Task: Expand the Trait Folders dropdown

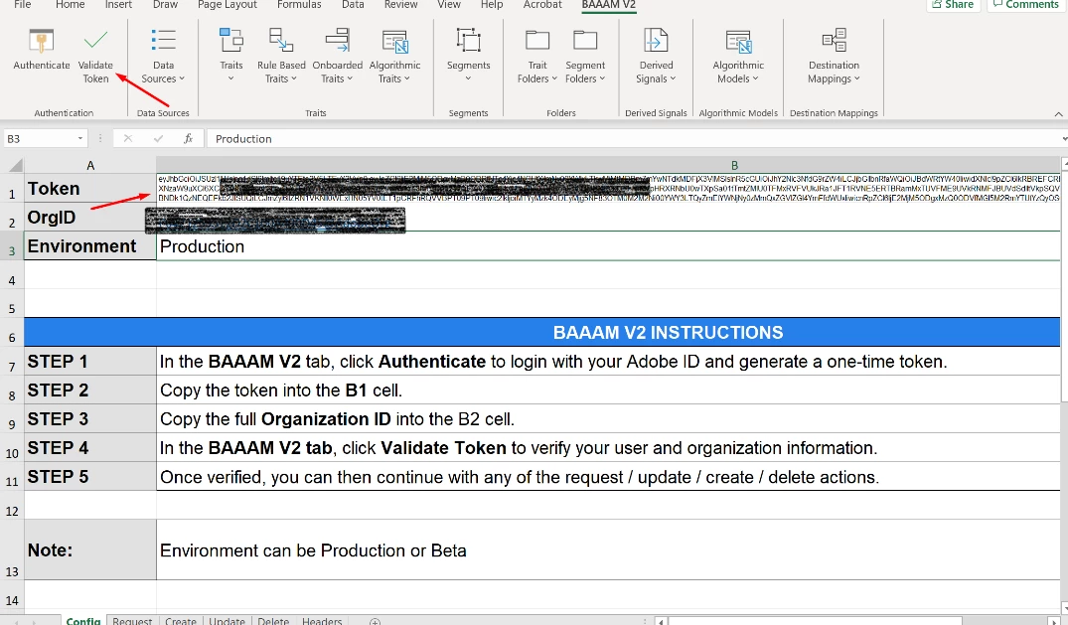Action: click(554, 79)
